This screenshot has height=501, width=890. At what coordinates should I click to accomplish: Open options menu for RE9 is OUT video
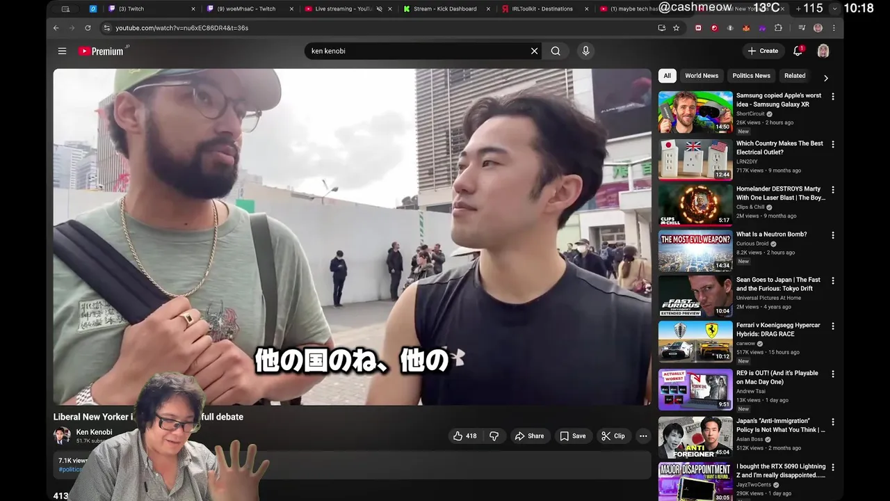click(x=833, y=374)
